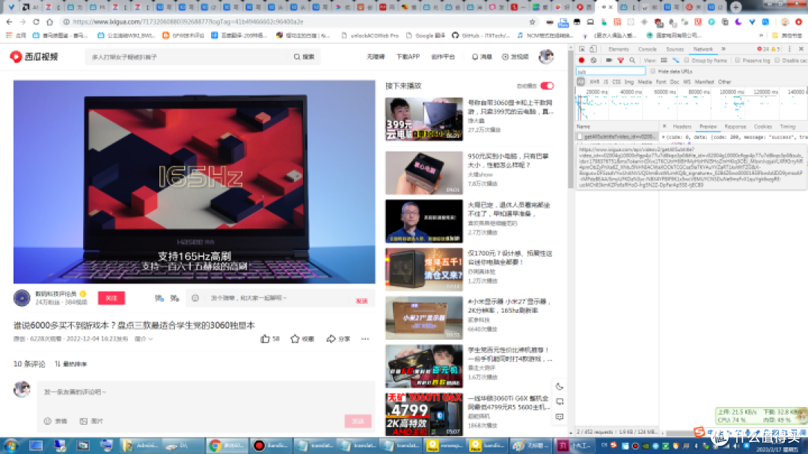
Task: Open the Response tab of the request
Action: click(x=735, y=126)
